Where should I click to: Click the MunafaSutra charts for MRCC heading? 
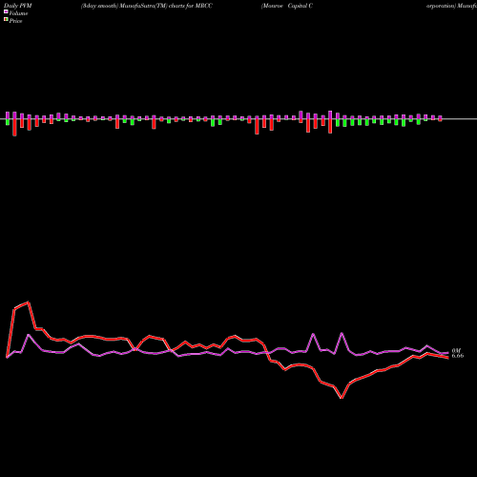tap(147, 6)
